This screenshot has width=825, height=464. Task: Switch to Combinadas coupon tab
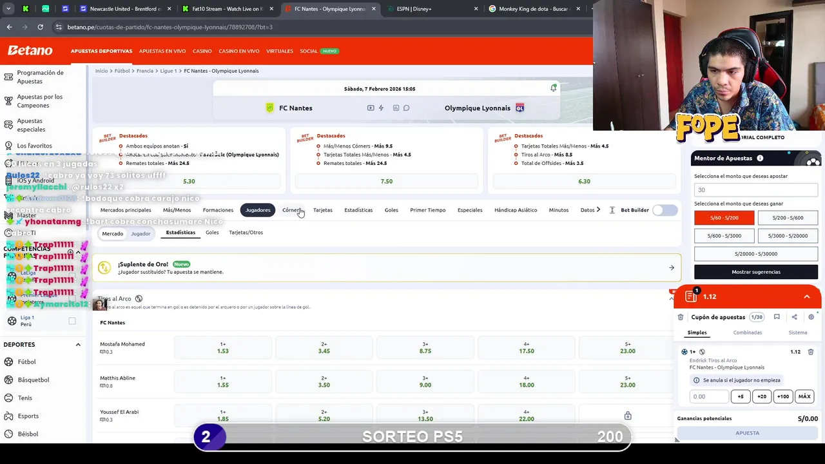tap(747, 333)
